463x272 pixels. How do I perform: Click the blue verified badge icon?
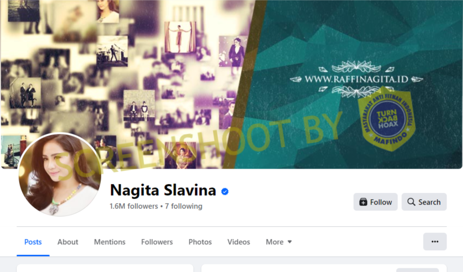pyautogui.click(x=225, y=192)
